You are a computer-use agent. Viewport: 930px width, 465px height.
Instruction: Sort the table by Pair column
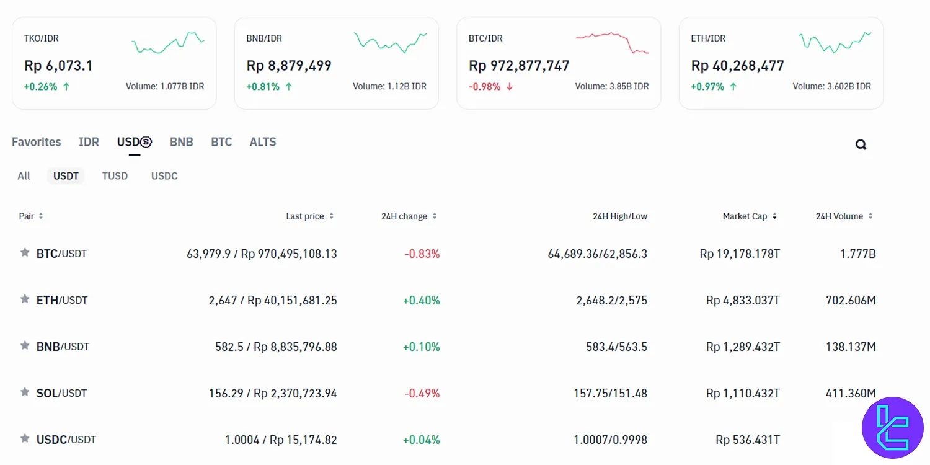[x=31, y=216]
